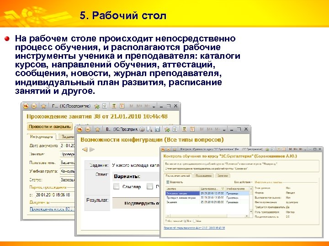Screen dimensions: 329x246
Task: Click Пользователь input field
Action: pos(67,163)
